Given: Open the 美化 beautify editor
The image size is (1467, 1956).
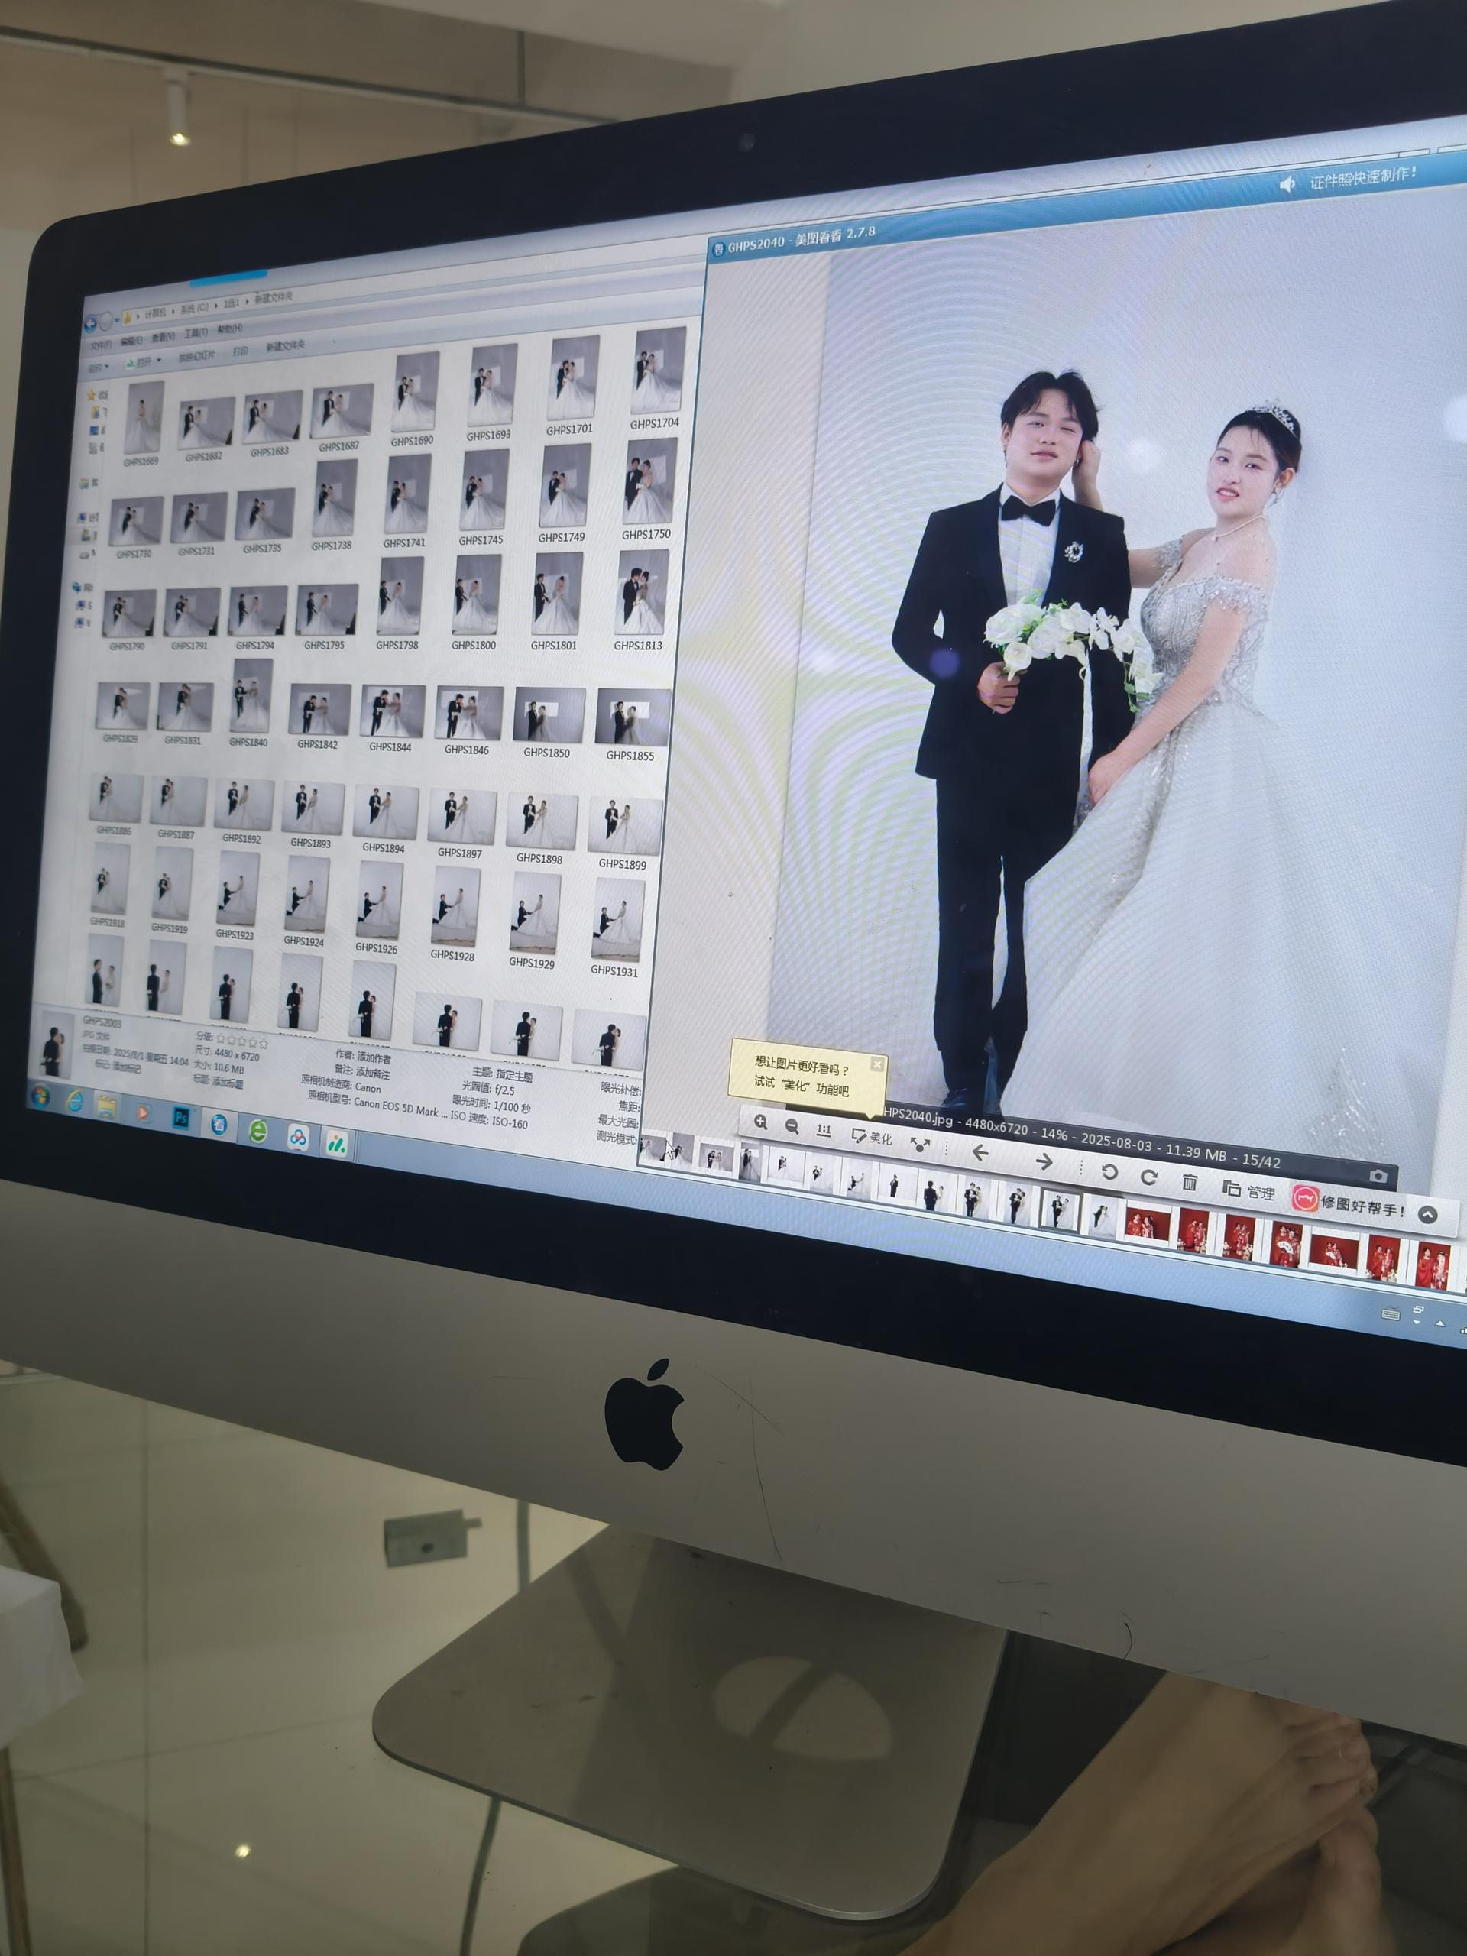Looking at the screenshot, I should pos(872,1137).
